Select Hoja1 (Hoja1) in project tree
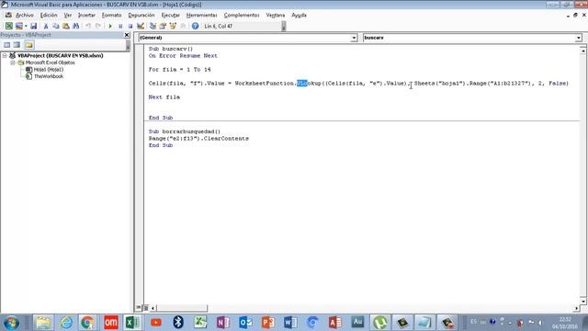Image resolution: width=588 pixels, height=331 pixels. [x=49, y=70]
